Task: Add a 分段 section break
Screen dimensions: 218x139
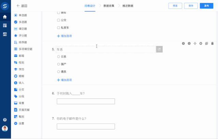Action: click(x=19, y=96)
